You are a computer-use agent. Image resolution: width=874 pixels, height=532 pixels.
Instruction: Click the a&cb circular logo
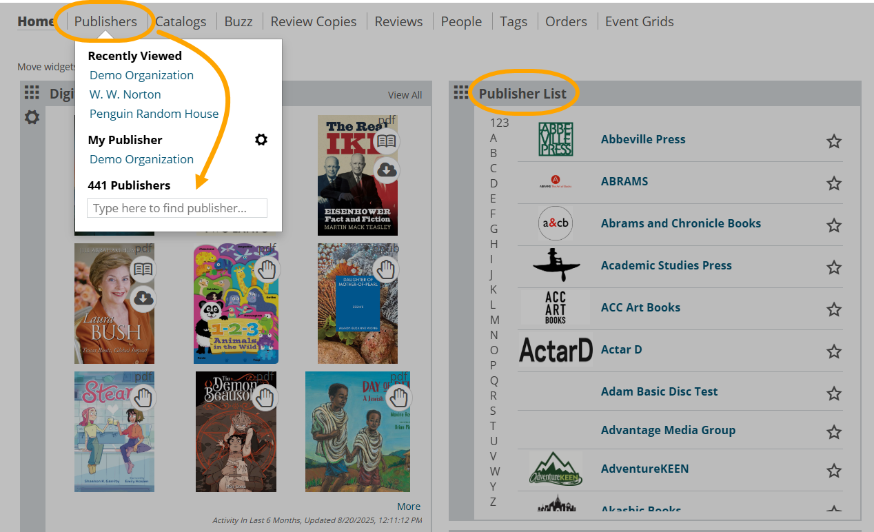556,223
